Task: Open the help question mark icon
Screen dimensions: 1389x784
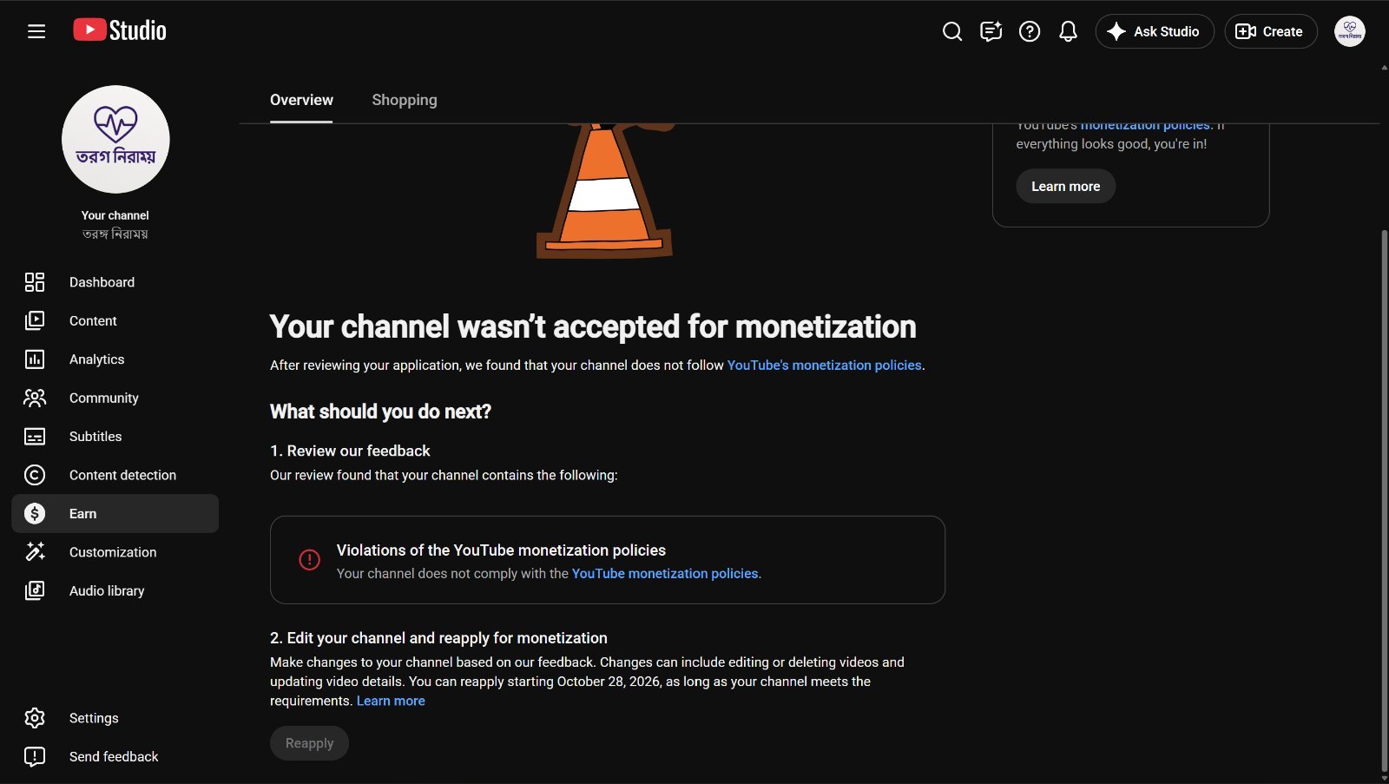Action: click(1030, 31)
